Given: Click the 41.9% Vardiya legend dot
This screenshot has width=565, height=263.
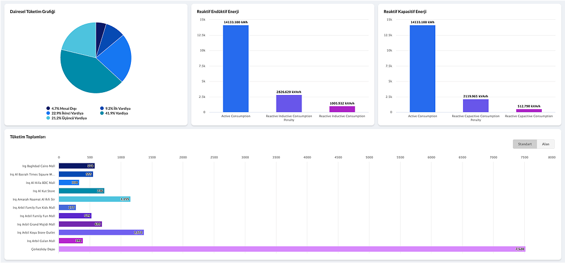Looking at the screenshot, I should pos(102,113).
